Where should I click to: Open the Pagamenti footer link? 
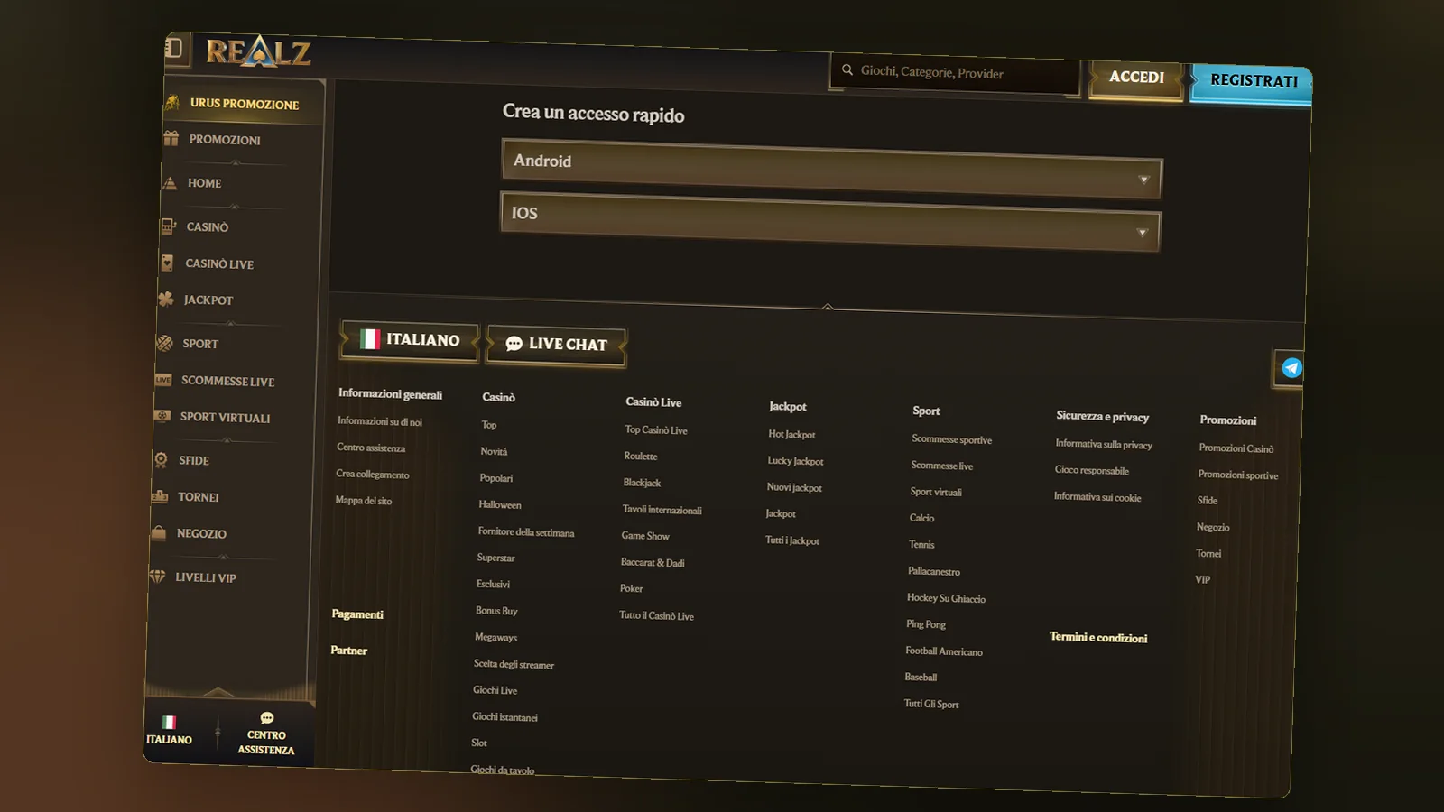tap(357, 614)
